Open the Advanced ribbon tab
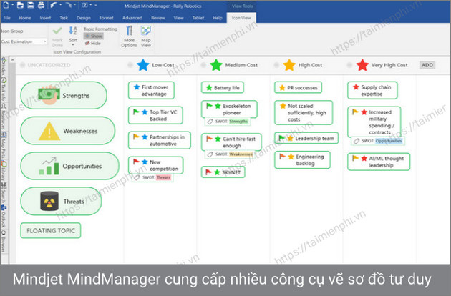 (132, 18)
